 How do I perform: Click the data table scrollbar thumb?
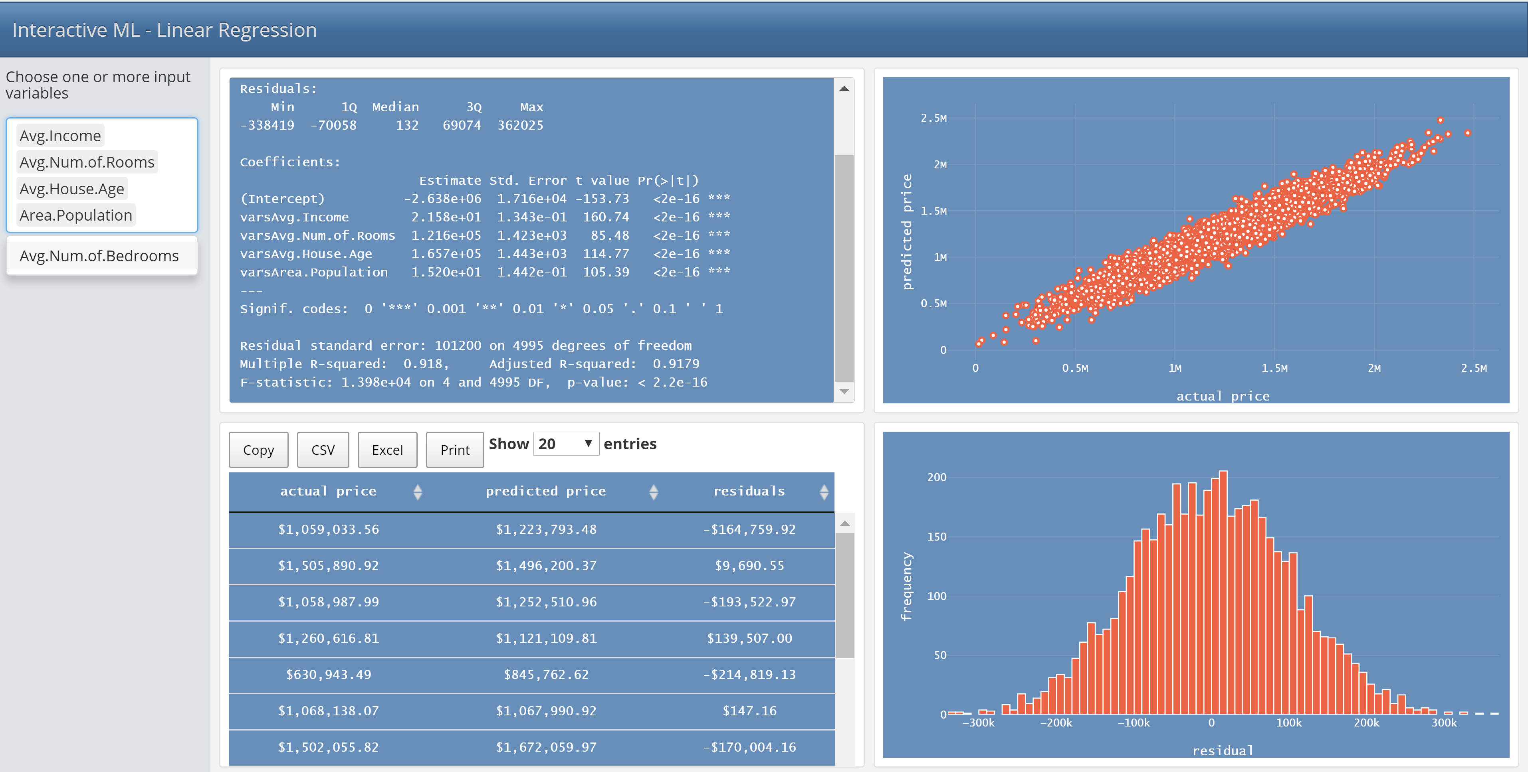(845, 595)
